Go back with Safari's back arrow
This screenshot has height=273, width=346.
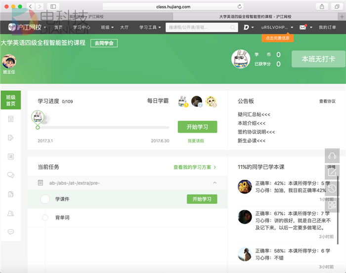point(31,6)
